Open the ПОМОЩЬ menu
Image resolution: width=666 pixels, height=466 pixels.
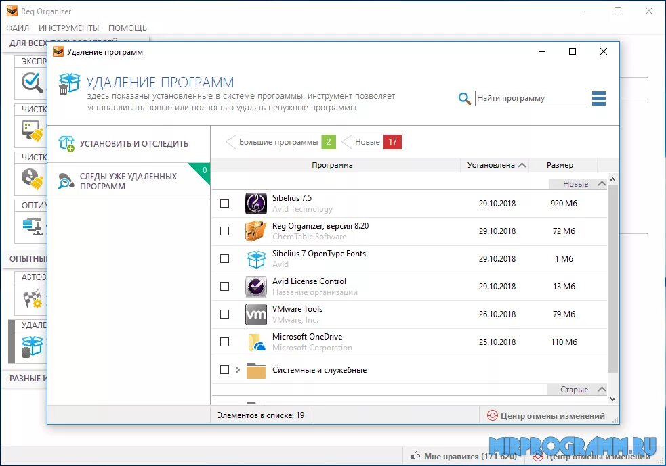click(x=127, y=28)
